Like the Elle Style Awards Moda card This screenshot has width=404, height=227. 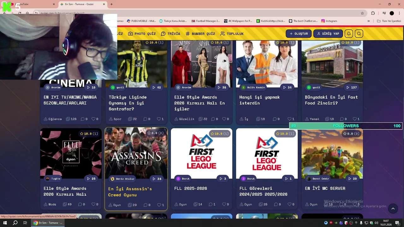click(95, 204)
